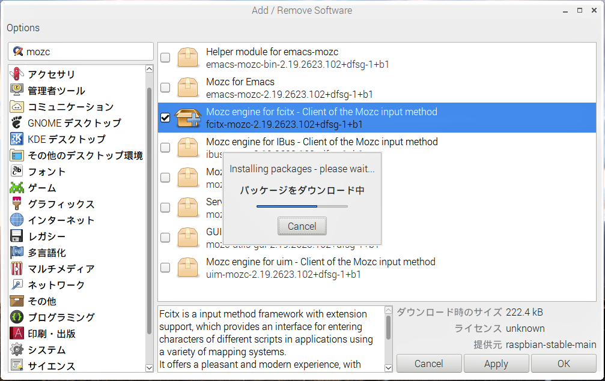The image size is (605, 381).
Task: Click the サイエンス category icon
Action: pos(17,364)
